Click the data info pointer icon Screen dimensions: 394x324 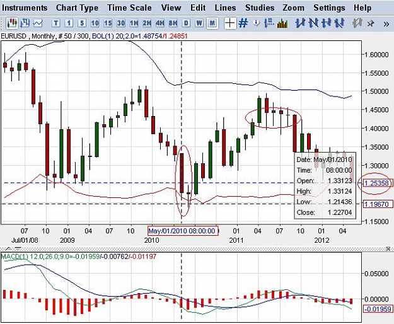[x=257, y=23]
